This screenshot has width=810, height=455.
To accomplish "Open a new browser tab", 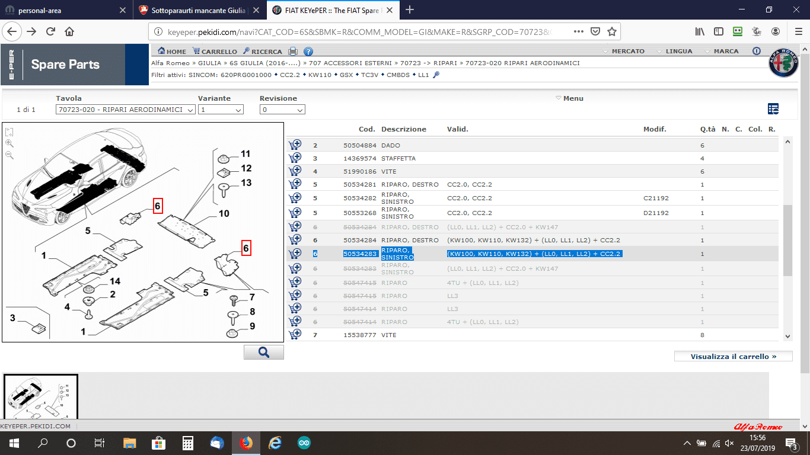I will 410,10.
